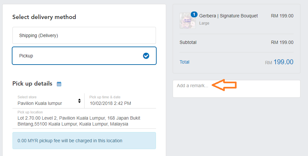Click the Select delivery method heading
308x156 pixels.
44,17
